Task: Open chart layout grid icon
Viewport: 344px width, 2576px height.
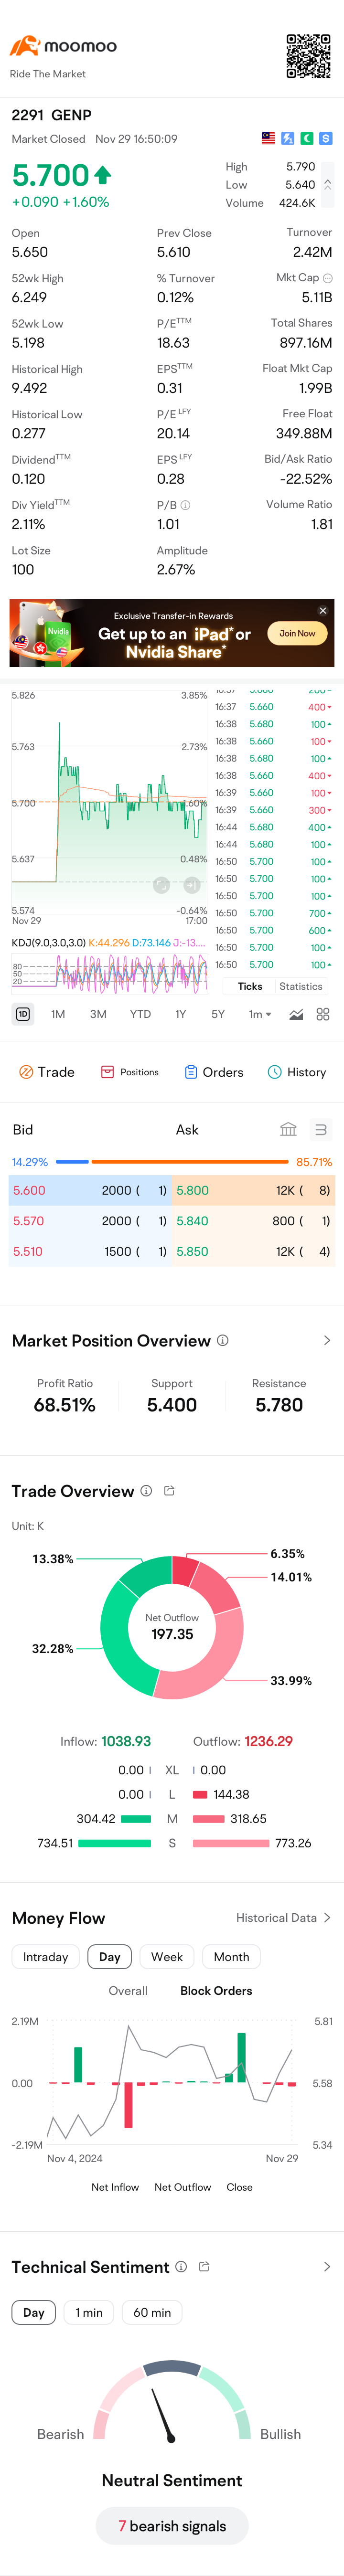Action: coord(323,1014)
